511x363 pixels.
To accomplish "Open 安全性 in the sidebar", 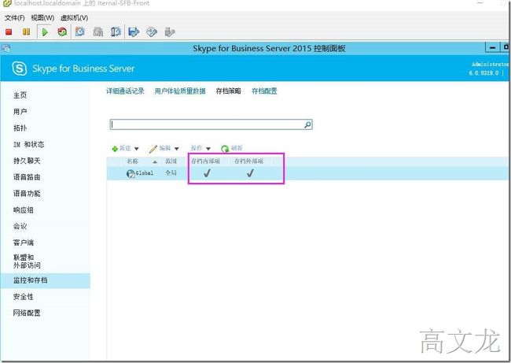I will 23,297.
